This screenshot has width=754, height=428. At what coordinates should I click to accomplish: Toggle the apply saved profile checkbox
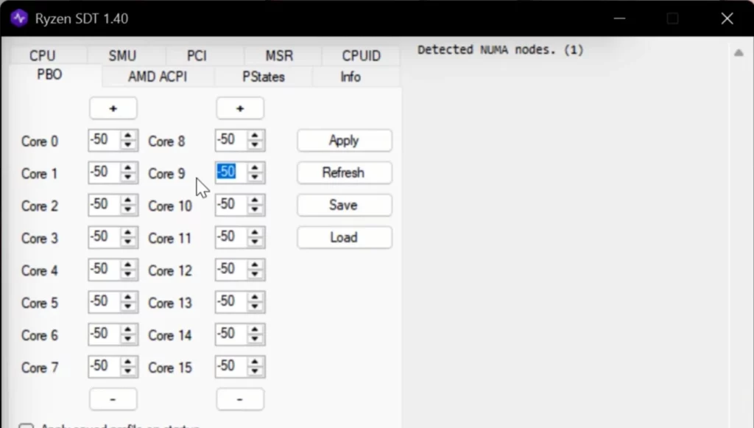point(27,425)
